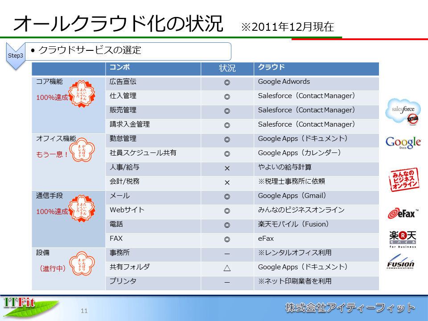Click the 株式会社アイティーフィット footer text
Screen dimensions: 428x321
pyautogui.click(x=350, y=308)
